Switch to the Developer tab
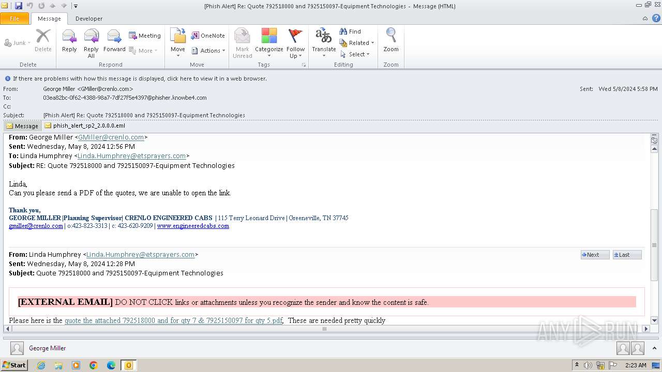This screenshot has height=372, width=662. (89, 19)
